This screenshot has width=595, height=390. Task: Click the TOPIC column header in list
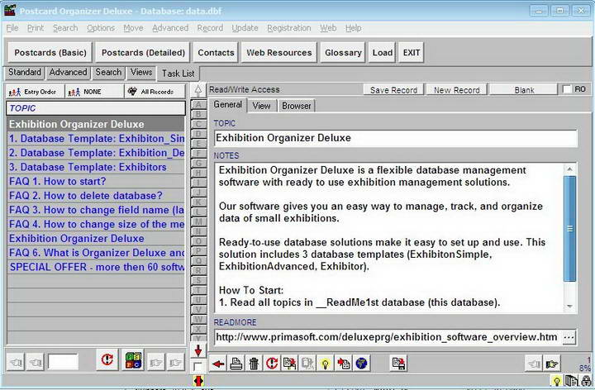pos(96,108)
